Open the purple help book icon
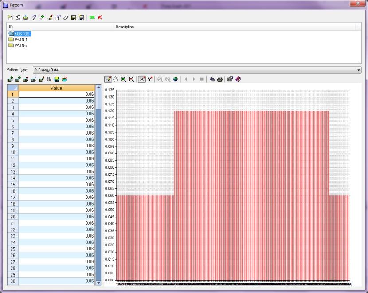368x293 pixels. pos(238,79)
